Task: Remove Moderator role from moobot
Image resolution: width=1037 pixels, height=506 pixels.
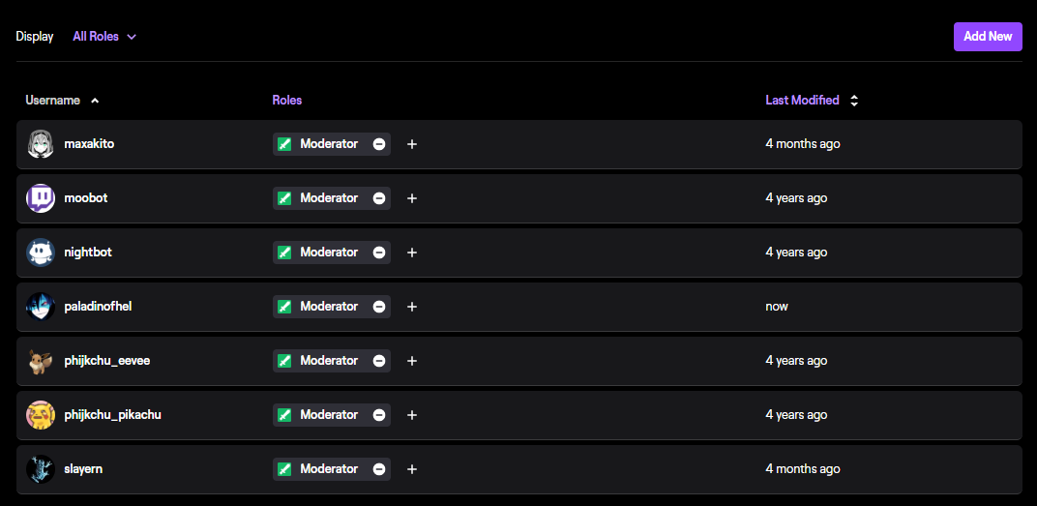Action: 379,198
